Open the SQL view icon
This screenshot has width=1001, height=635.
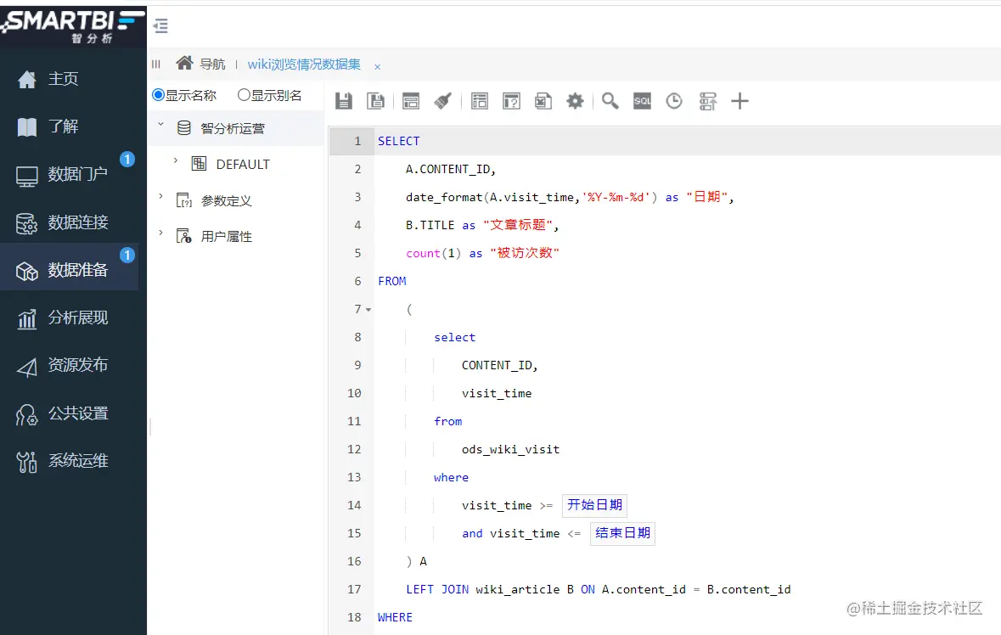tap(642, 100)
